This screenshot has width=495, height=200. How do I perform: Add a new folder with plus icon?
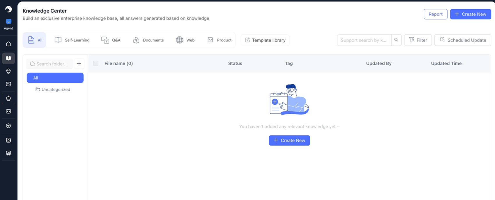point(79,64)
